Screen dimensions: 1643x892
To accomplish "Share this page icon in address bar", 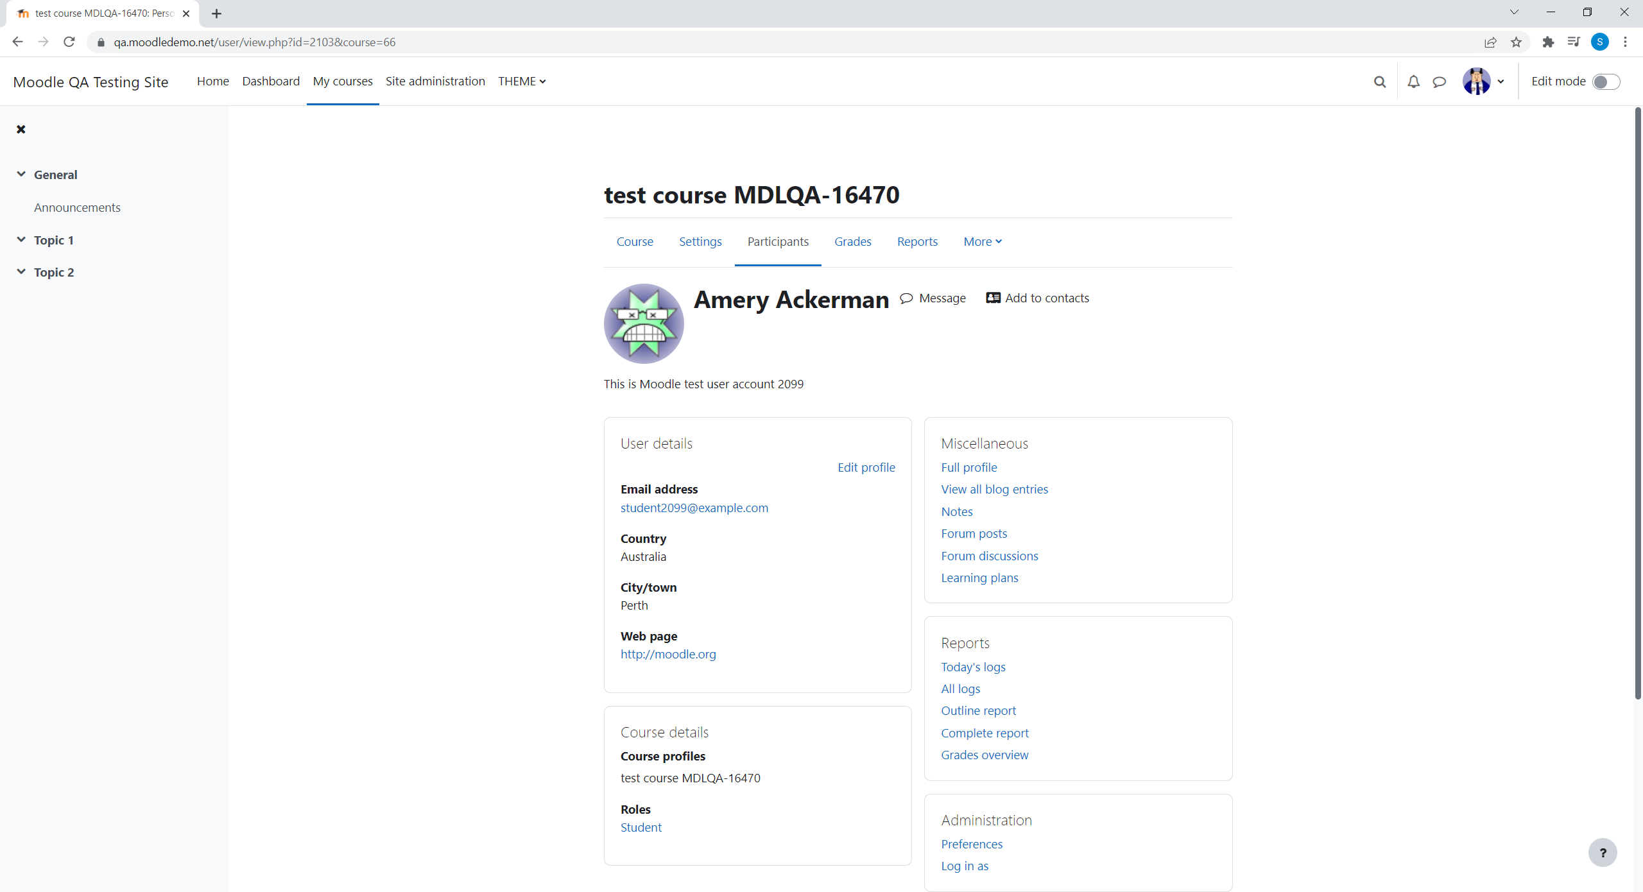I will coord(1490,42).
